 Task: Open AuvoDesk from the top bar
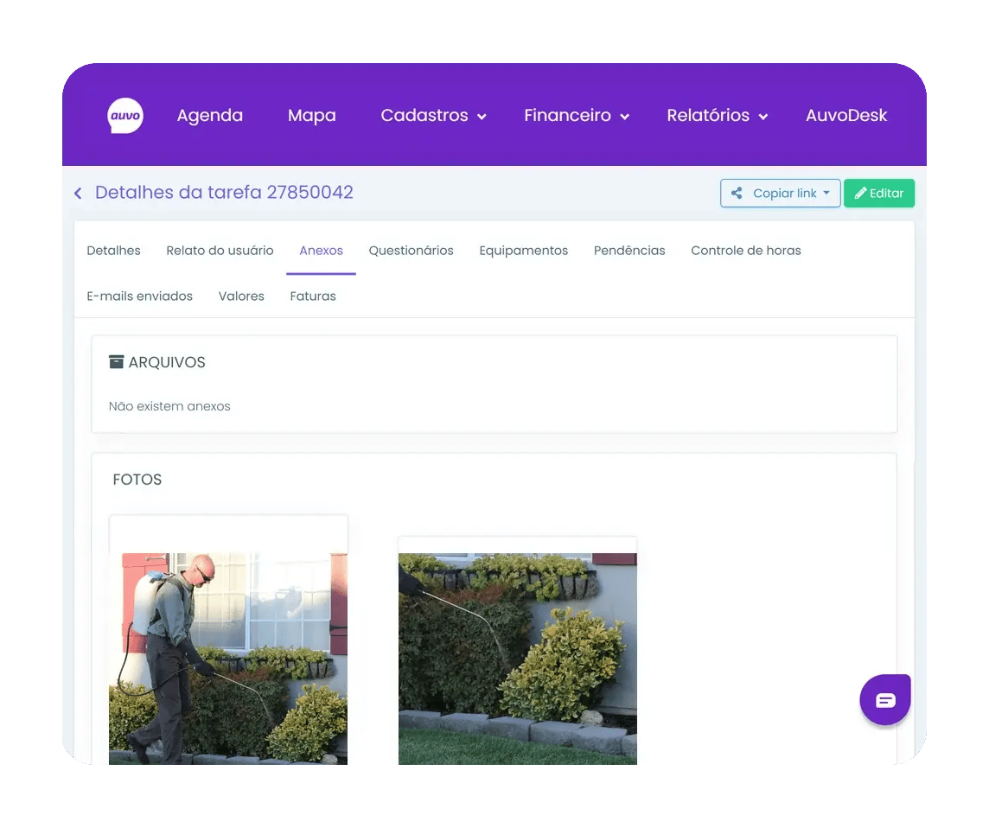[845, 116]
